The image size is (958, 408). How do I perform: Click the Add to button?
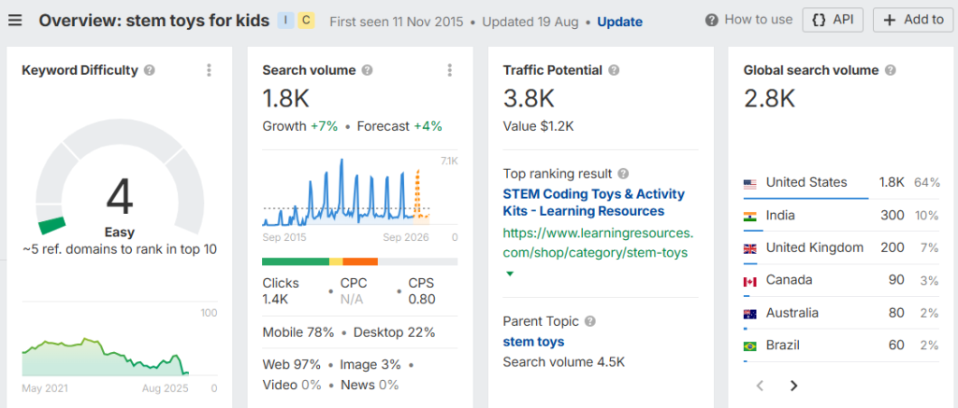coord(913,20)
